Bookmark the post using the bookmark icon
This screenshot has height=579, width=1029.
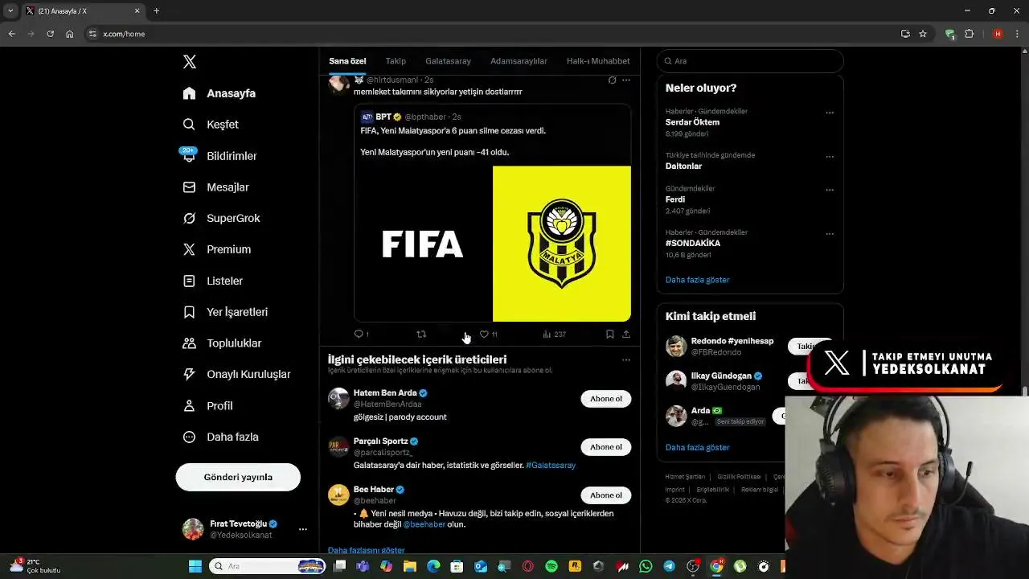pos(609,334)
